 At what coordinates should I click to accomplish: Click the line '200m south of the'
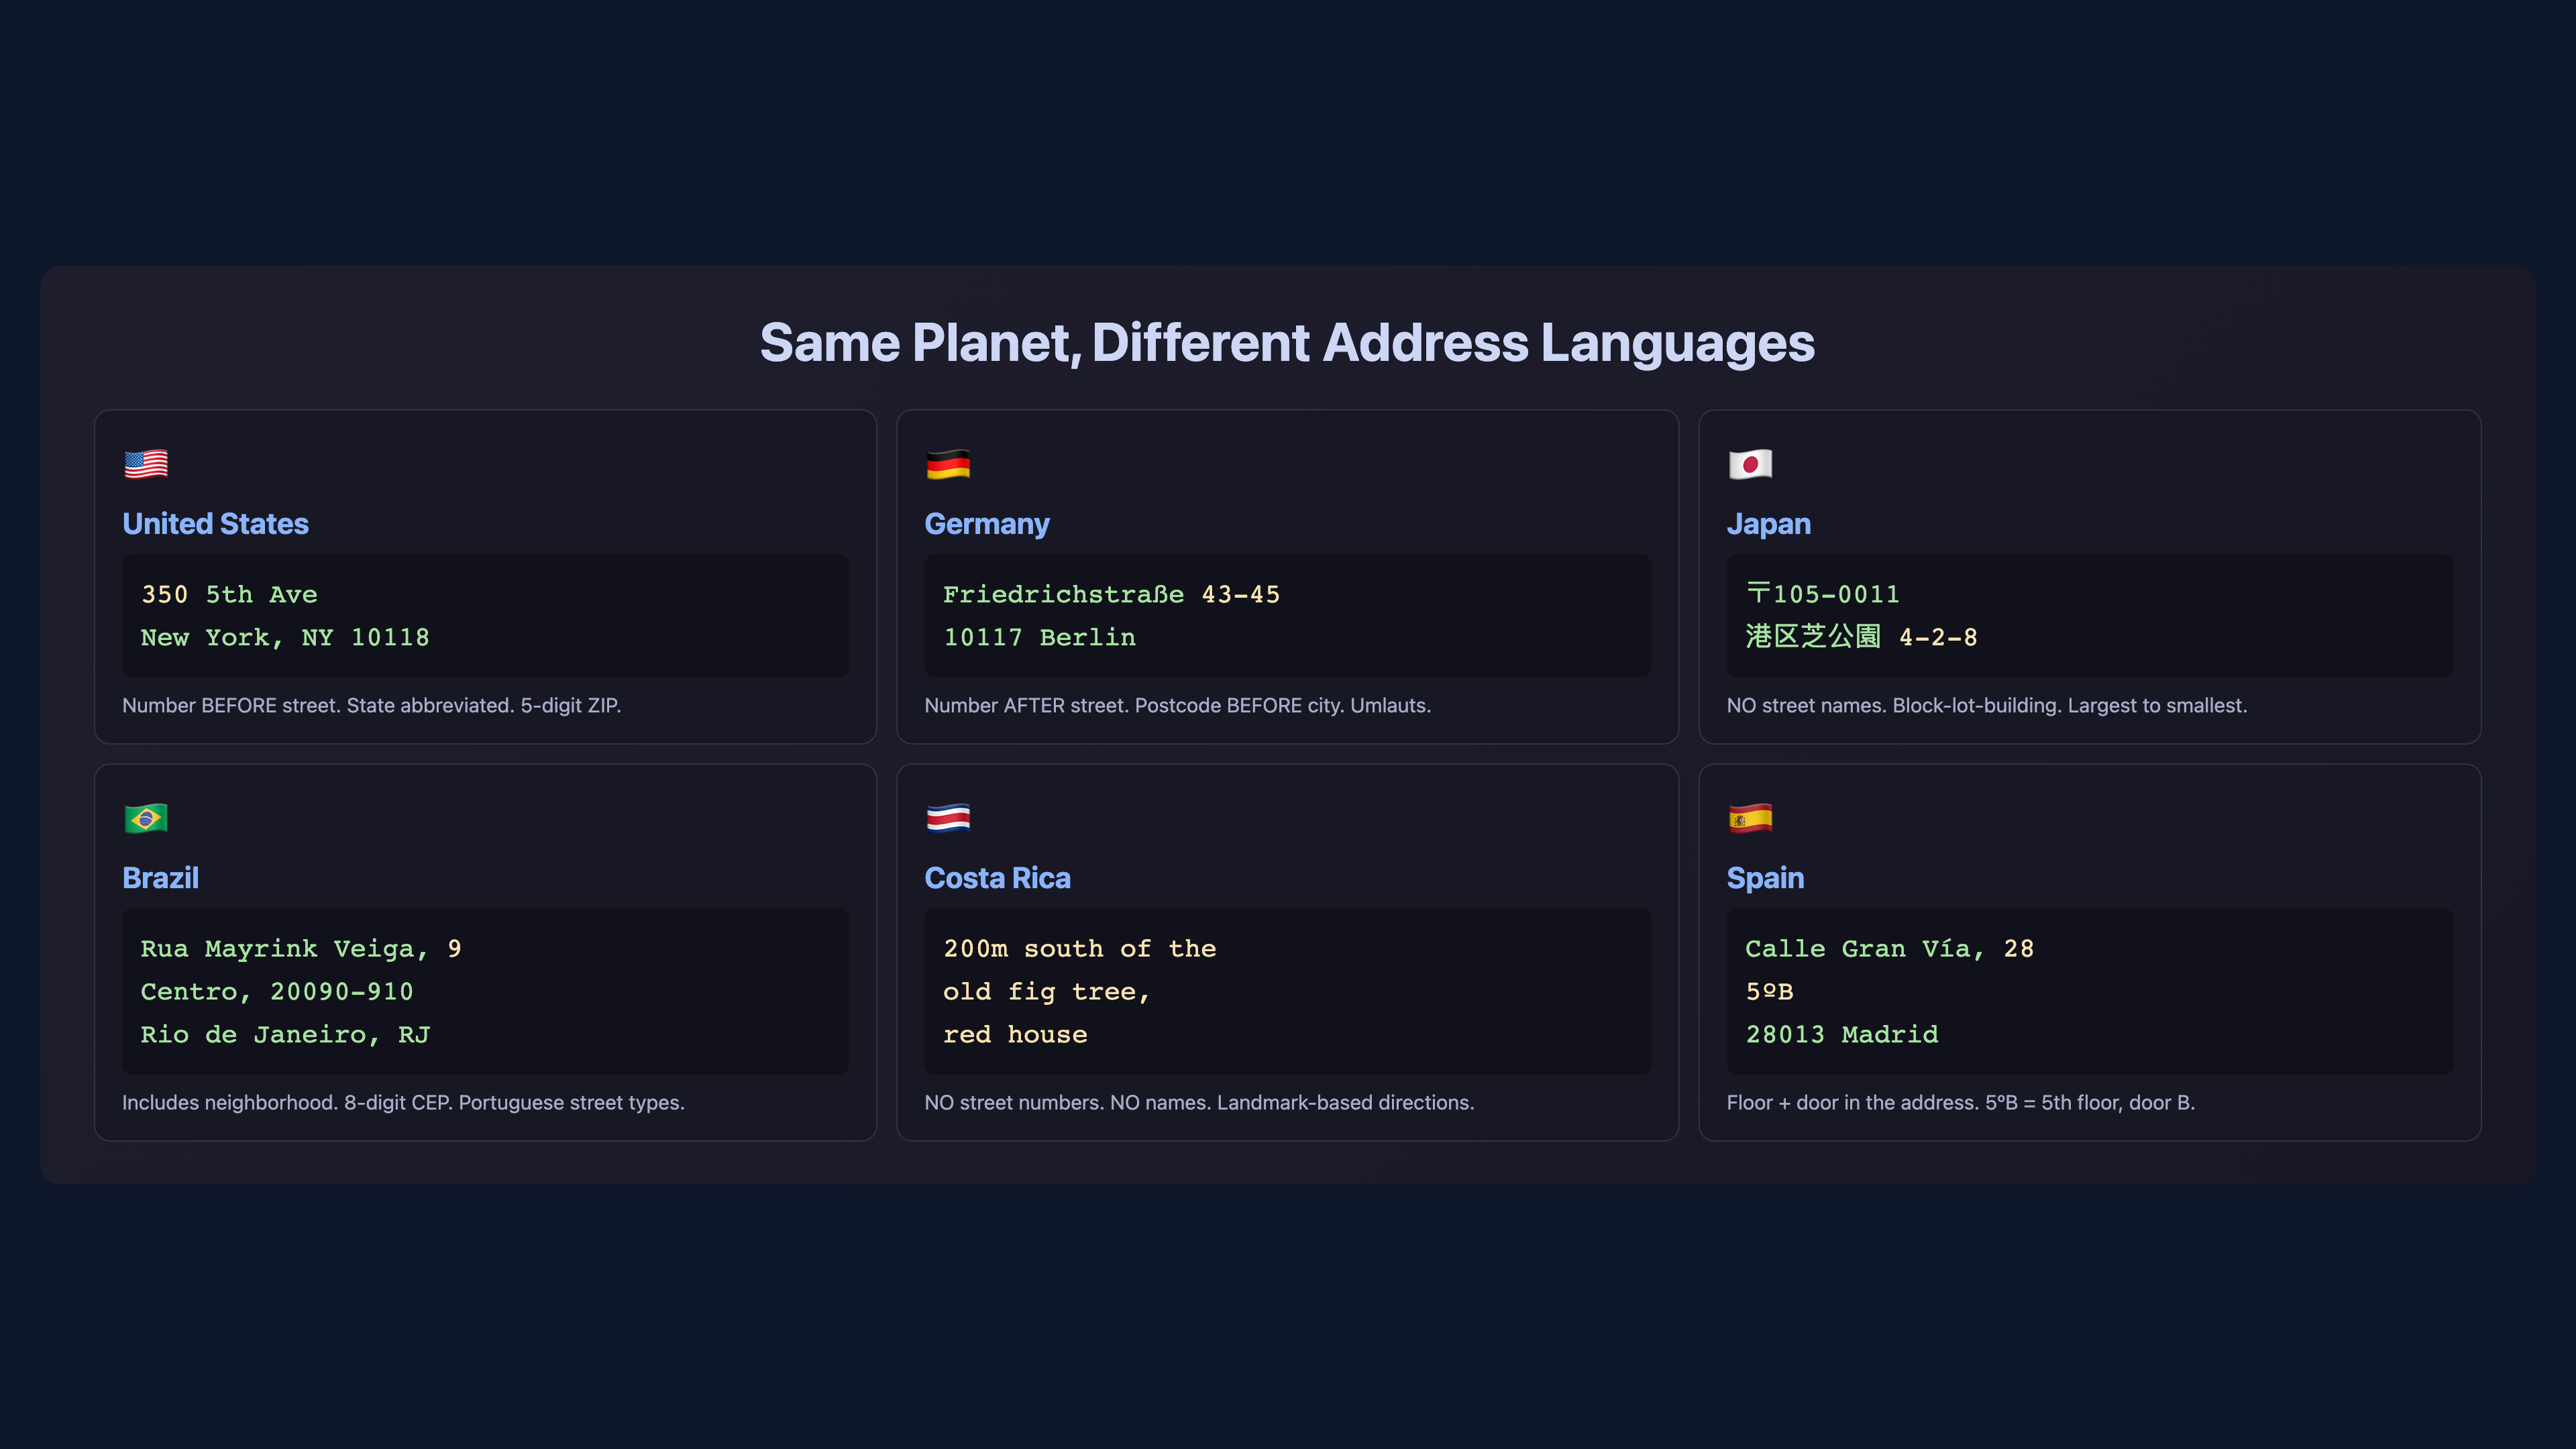pyautogui.click(x=1079, y=949)
